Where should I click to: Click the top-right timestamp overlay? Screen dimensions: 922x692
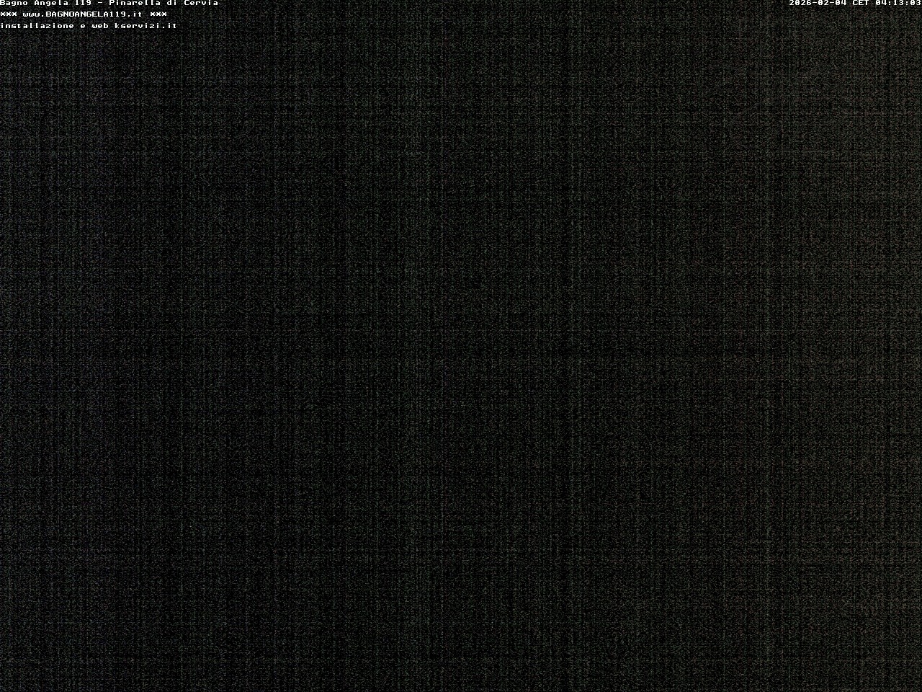click(x=854, y=4)
